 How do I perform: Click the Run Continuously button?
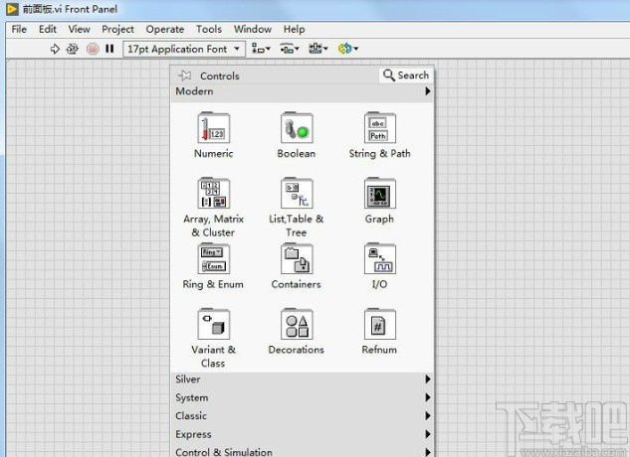pos(73,49)
